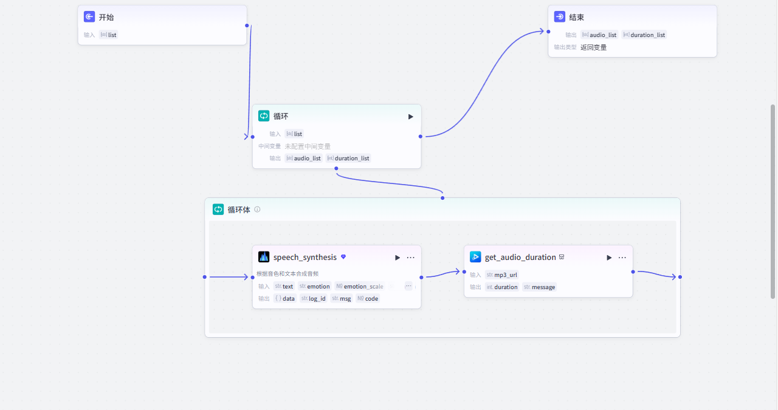778x410 pixels.
Task: Click the 循环体 loop body icon
Action: [x=218, y=210]
